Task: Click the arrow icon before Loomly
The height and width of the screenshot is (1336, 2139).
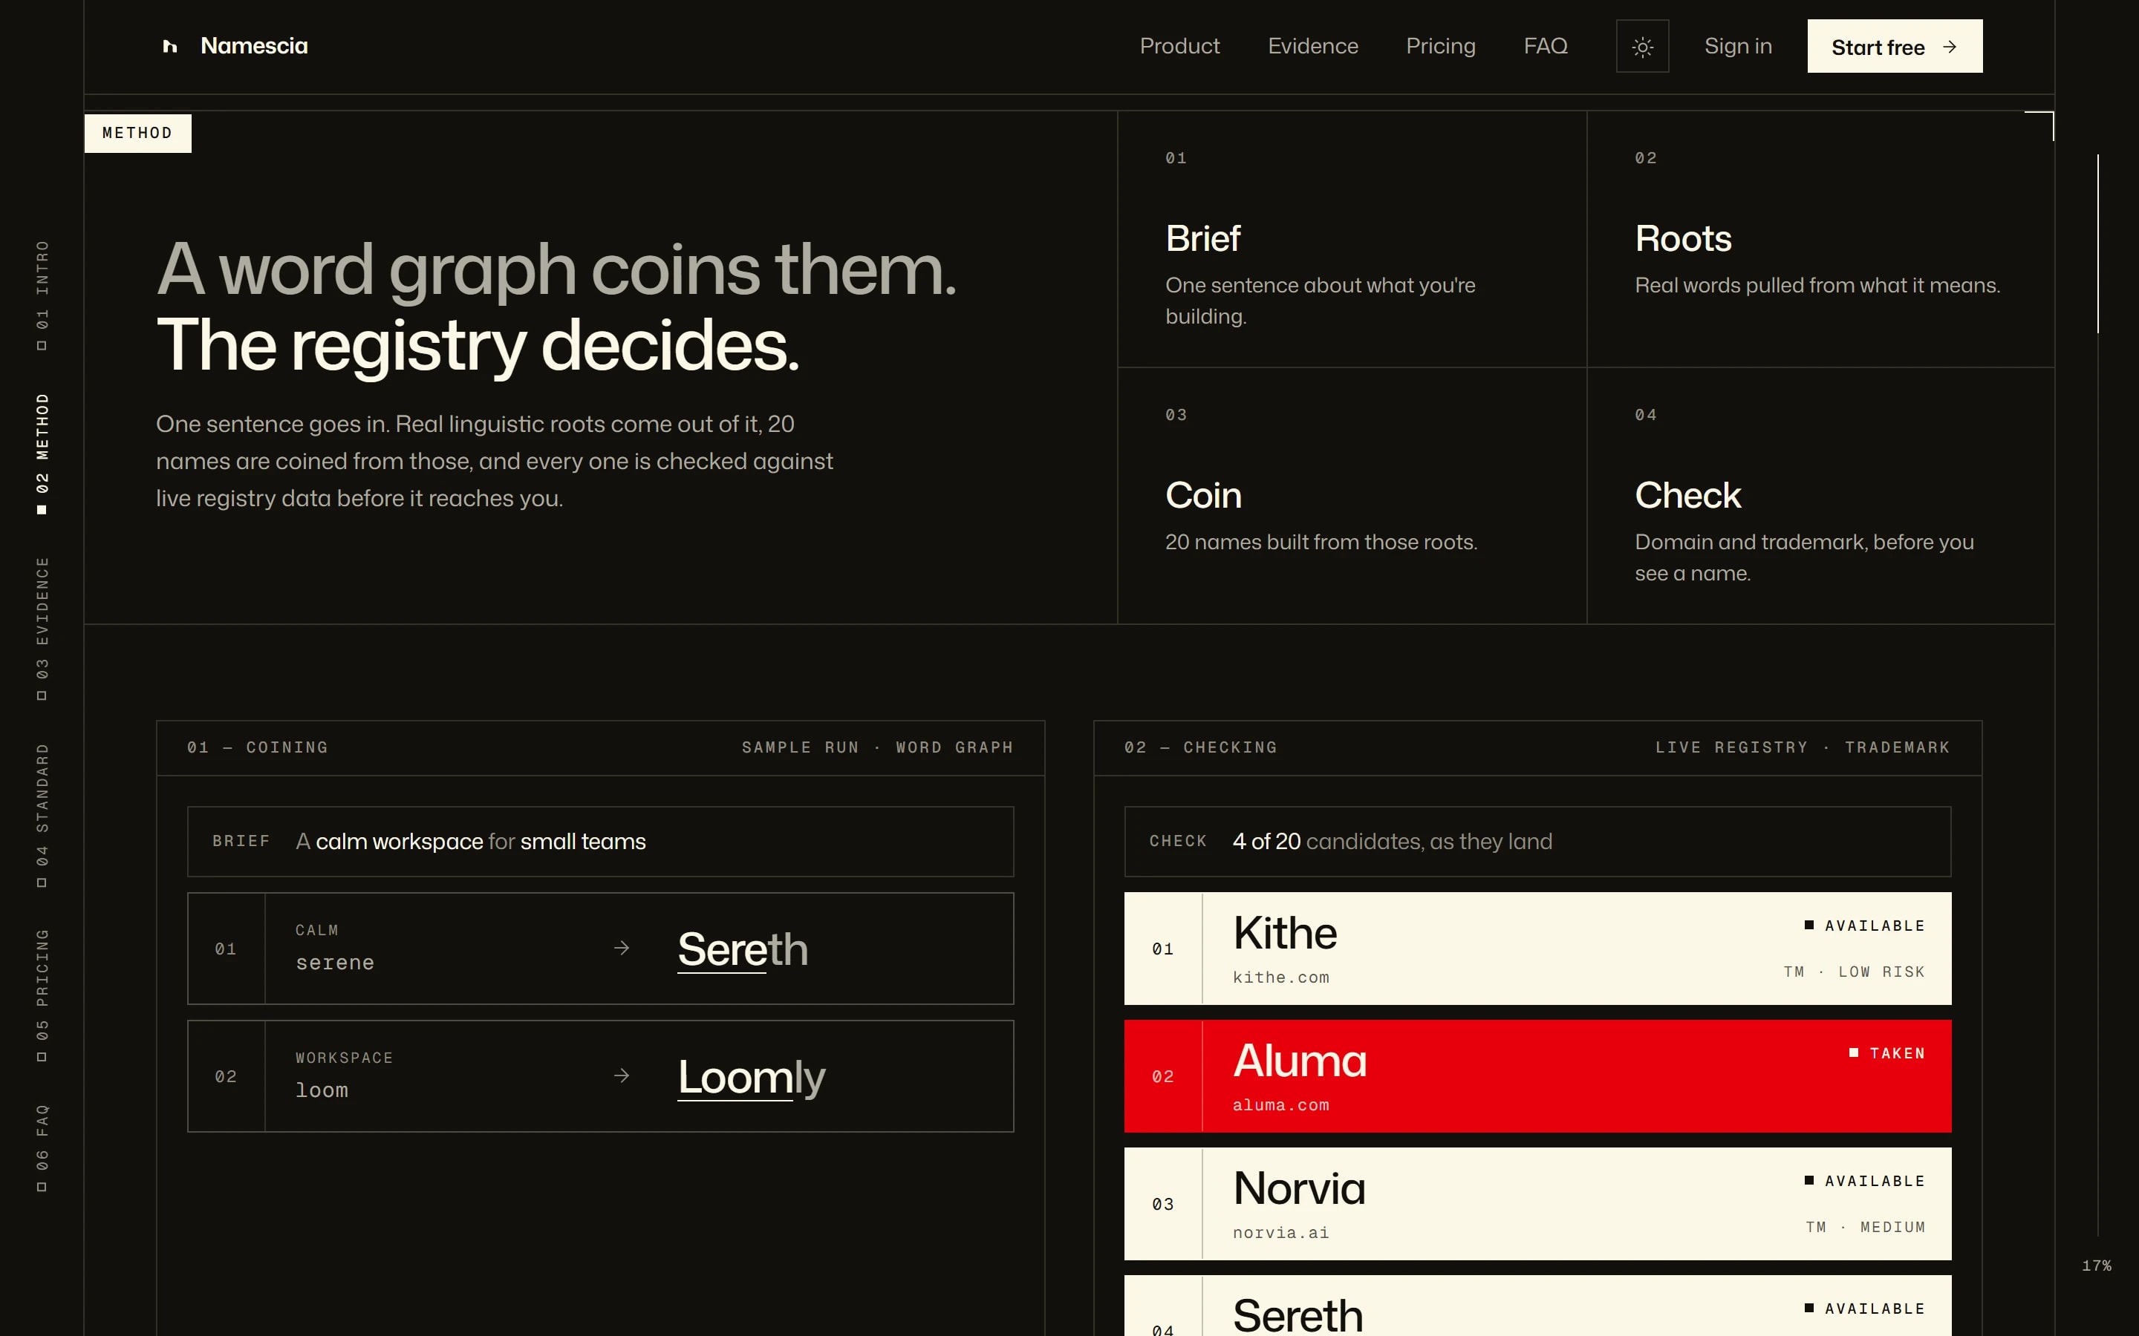Action: tap(622, 1075)
